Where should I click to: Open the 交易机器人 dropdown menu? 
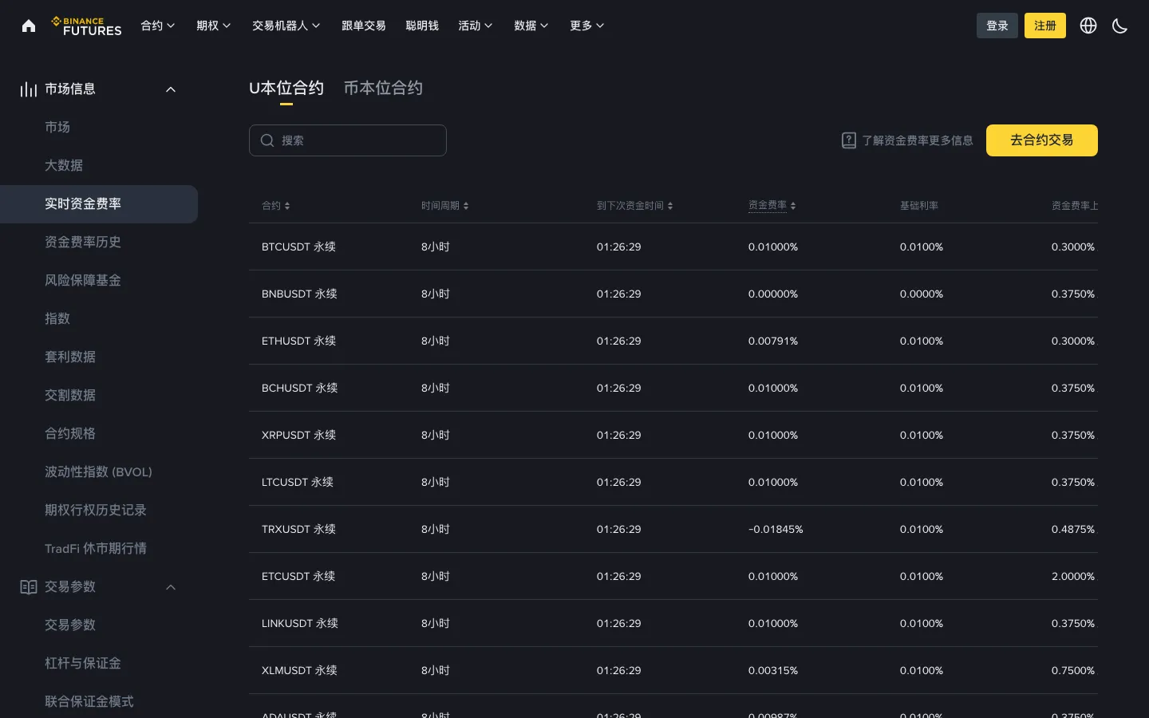(286, 26)
